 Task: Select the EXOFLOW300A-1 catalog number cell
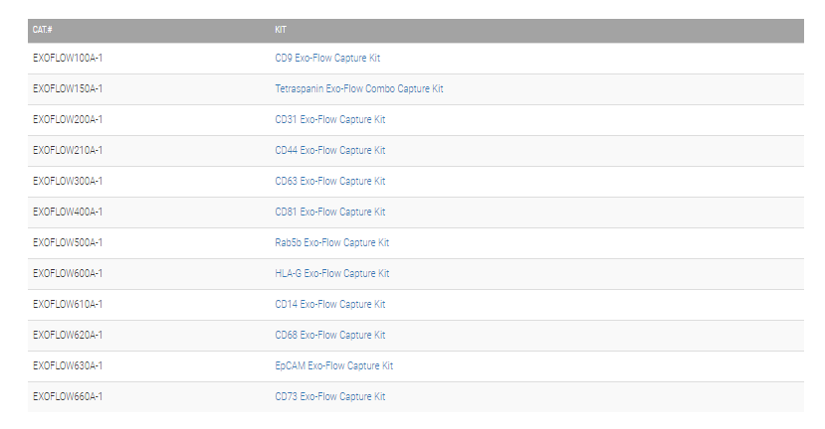68,182
